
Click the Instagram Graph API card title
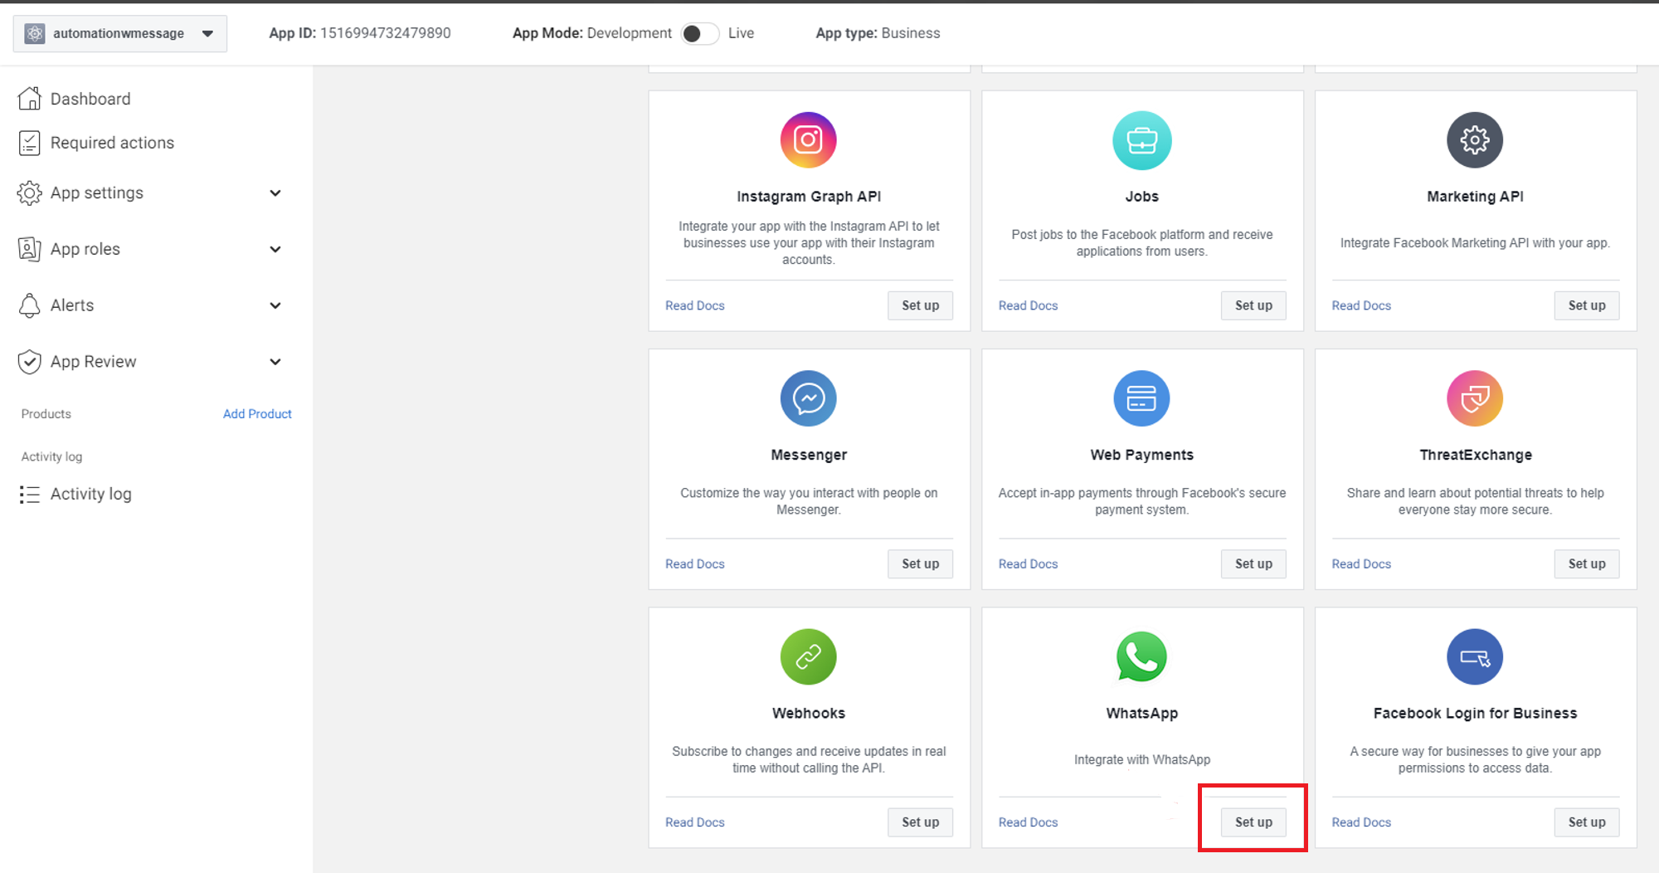pyautogui.click(x=809, y=197)
